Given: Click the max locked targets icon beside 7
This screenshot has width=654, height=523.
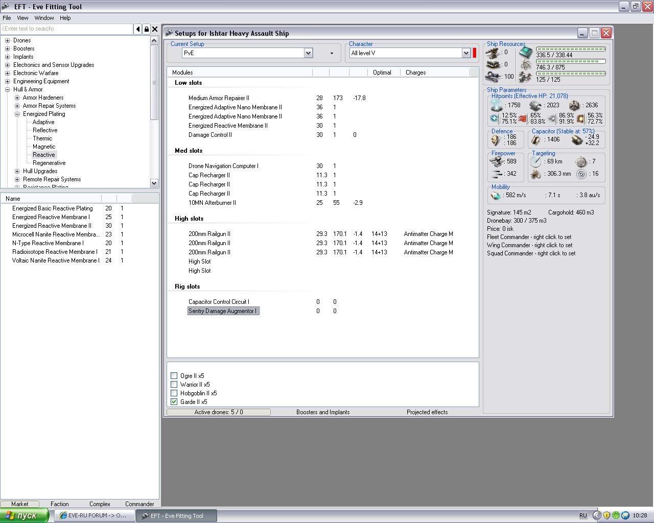Looking at the screenshot, I should tap(581, 161).
